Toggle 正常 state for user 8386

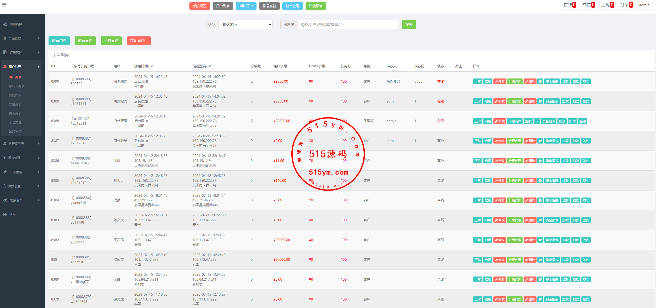[x=477, y=161]
